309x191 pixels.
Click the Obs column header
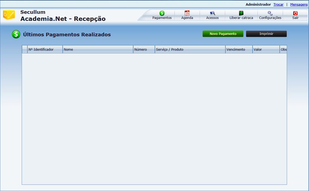[283, 50]
